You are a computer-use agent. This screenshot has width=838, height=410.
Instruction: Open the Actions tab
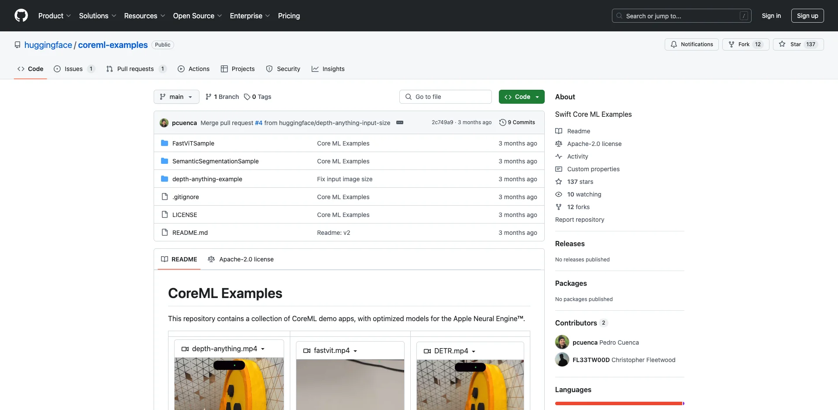coord(194,69)
